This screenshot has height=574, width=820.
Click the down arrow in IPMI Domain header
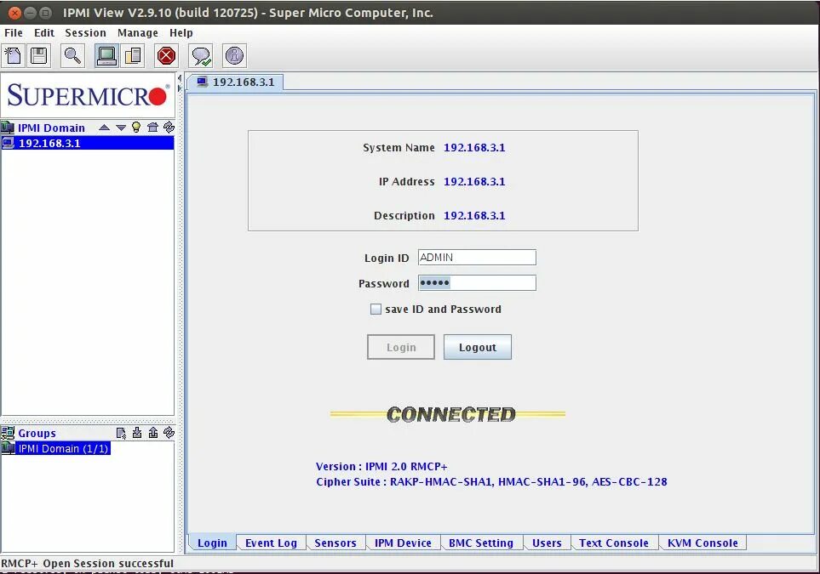pos(121,128)
